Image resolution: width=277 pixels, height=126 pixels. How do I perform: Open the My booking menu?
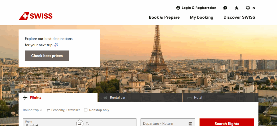click(x=202, y=17)
